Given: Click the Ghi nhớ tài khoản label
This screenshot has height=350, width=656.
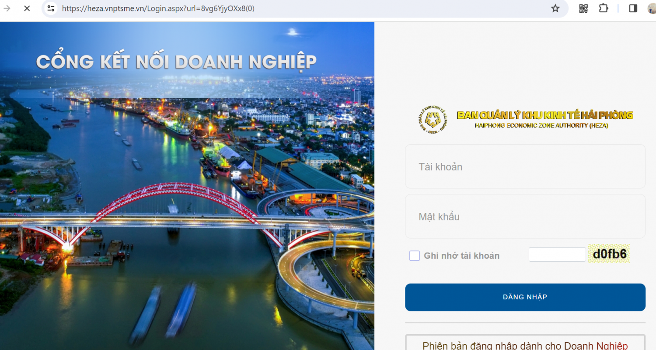Looking at the screenshot, I should pos(461,256).
